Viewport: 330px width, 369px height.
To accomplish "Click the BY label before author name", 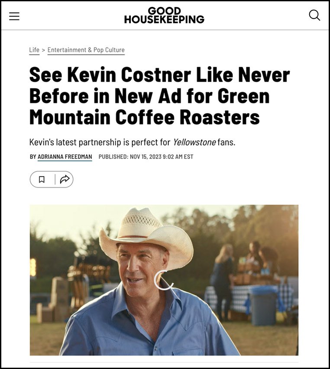I will pos(33,157).
